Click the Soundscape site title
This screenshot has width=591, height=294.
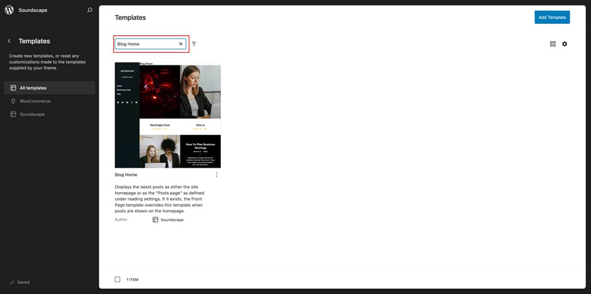[x=33, y=10]
